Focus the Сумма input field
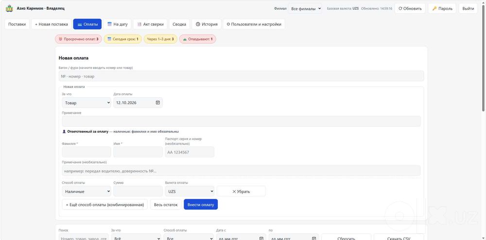Viewport: 486px width, 240px height. click(x=138, y=191)
